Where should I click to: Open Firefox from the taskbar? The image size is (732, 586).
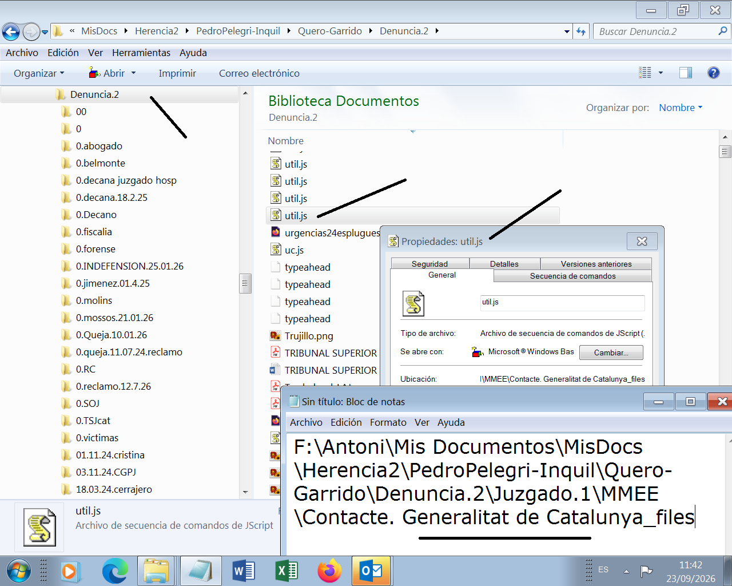[x=329, y=571]
